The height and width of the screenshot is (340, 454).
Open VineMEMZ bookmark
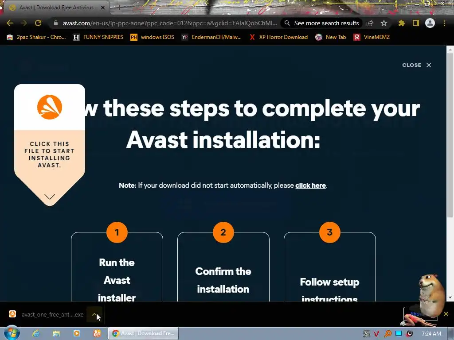point(372,37)
